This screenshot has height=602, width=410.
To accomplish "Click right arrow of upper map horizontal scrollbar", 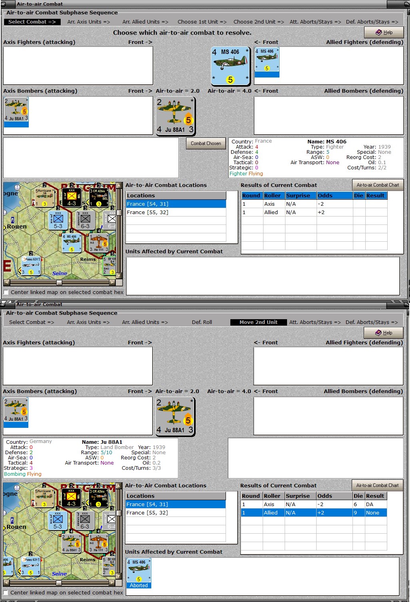I will 113,282.
